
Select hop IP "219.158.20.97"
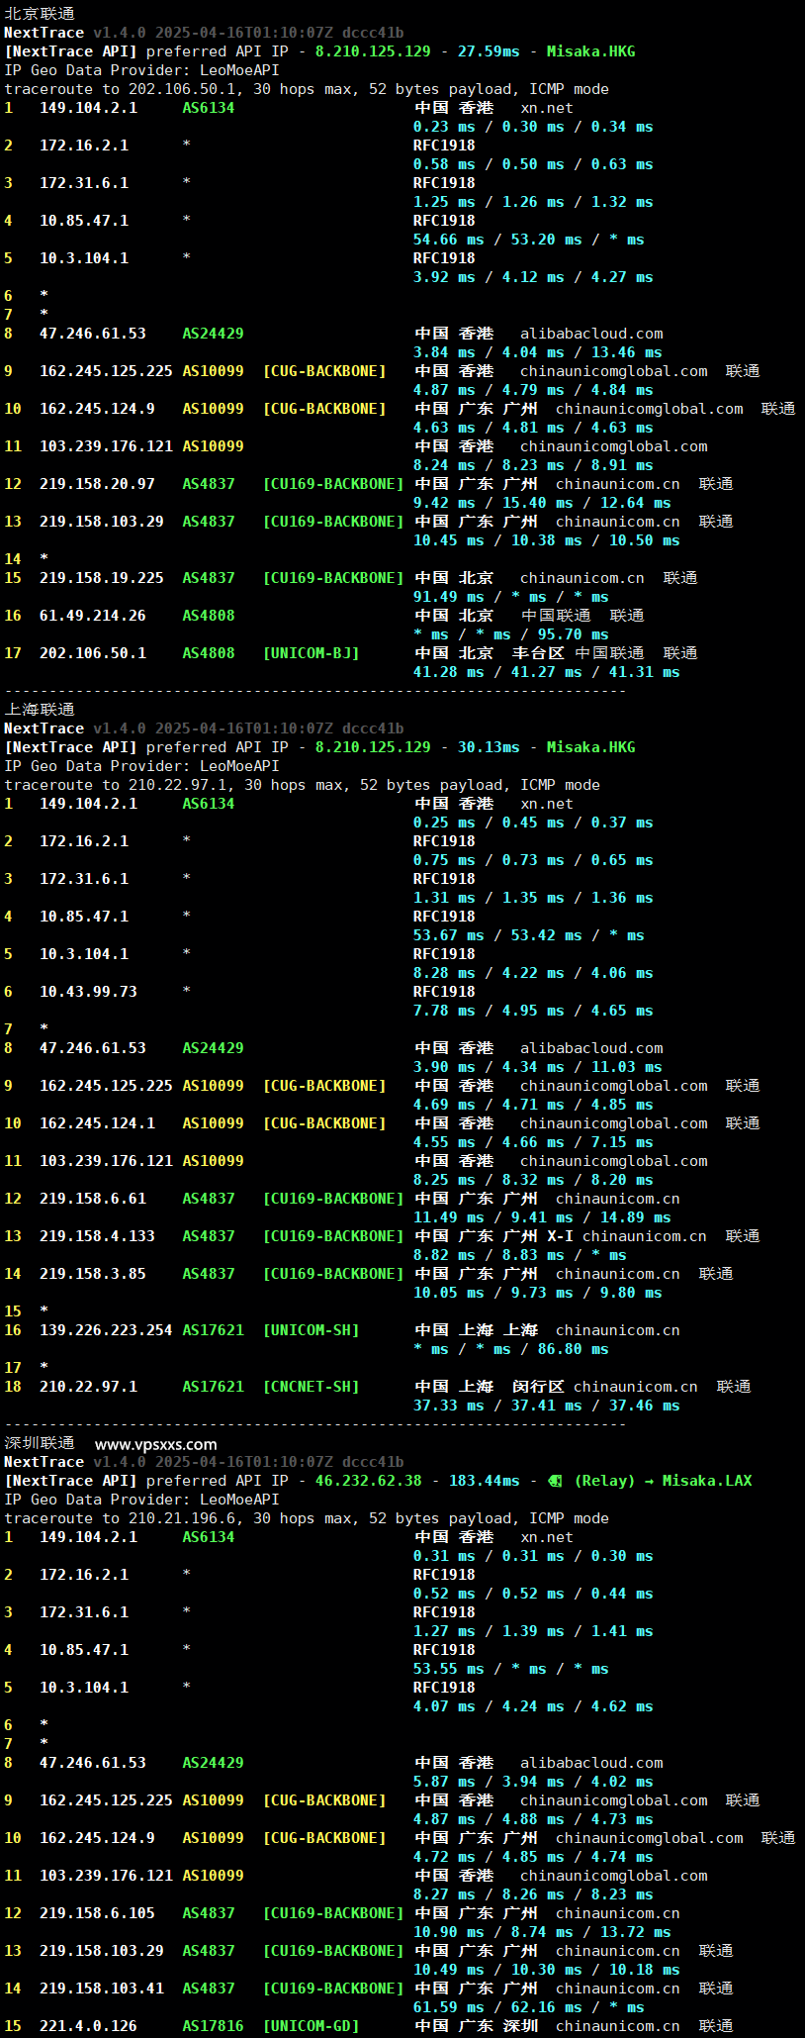click(97, 484)
